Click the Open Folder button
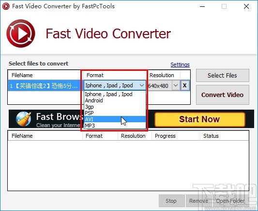Screen dimensions: 258x211 coord(230,201)
